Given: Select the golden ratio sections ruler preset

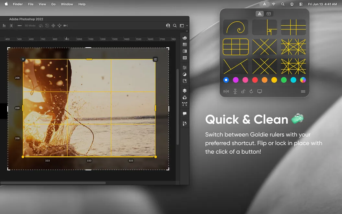Looking at the screenshot, I should pyautogui.click(x=264, y=27).
